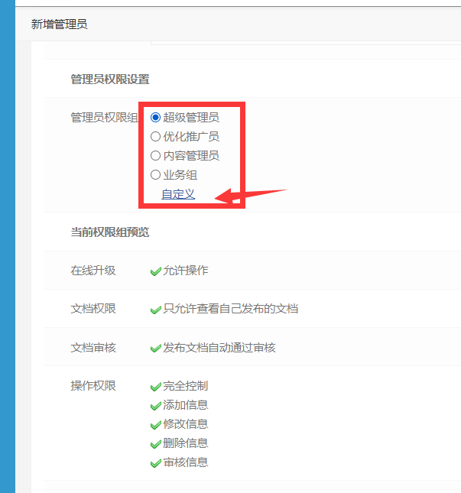Click the green check beside 允许操作
The height and width of the screenshot is (493, 461).
156,271
